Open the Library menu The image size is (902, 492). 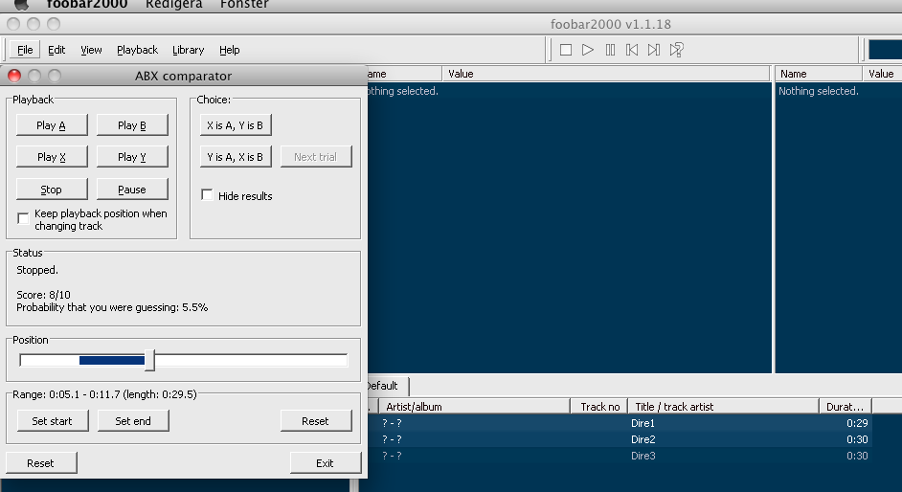188,50
